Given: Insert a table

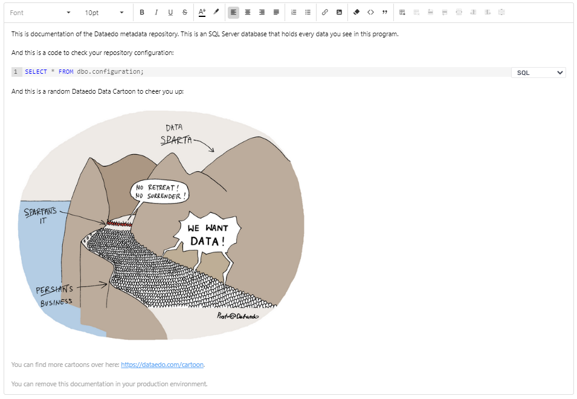Looking at the screenshot, I should [402, 12].
